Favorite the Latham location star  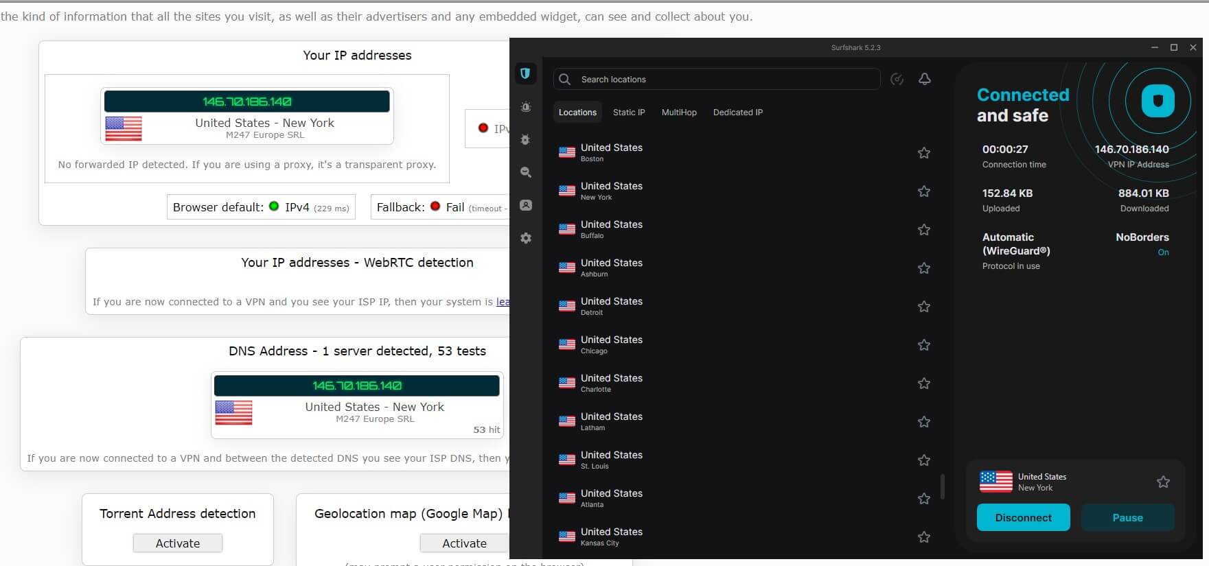pos(924,422)
